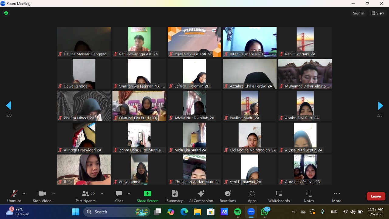Open the View layout menu
The image size is (389, 219).
377,13
